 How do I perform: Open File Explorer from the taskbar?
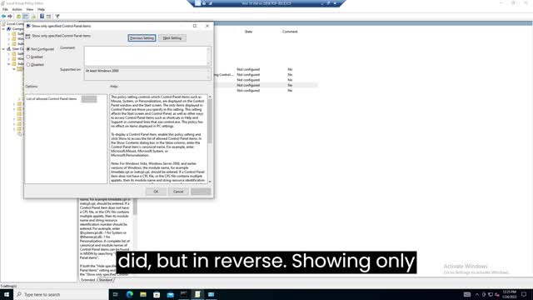143,294
